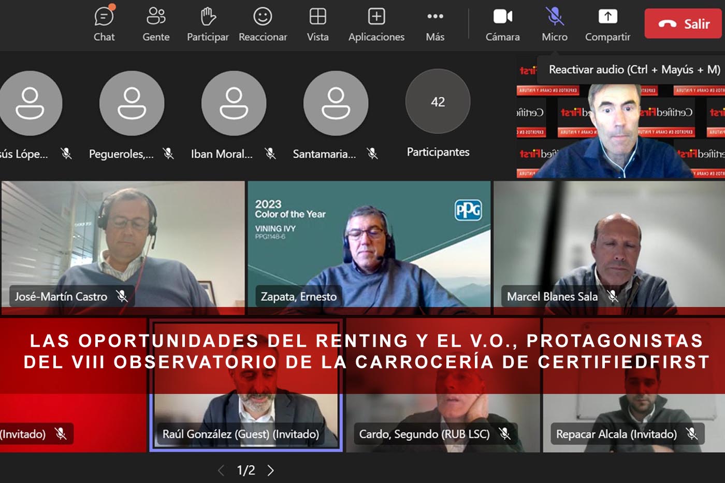Click the 42 participants counter circle
725x483 pixels.
point(438,102)
